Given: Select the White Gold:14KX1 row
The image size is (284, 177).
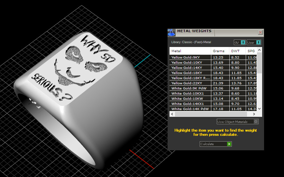Looking at the screenshot, I should click(x=213, y=104).
